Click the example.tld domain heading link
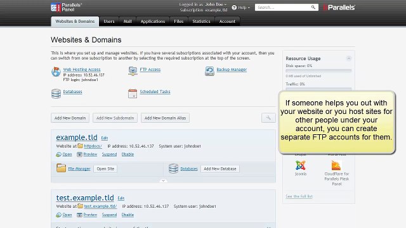This screenshot has width=406, height=228. 77,137
